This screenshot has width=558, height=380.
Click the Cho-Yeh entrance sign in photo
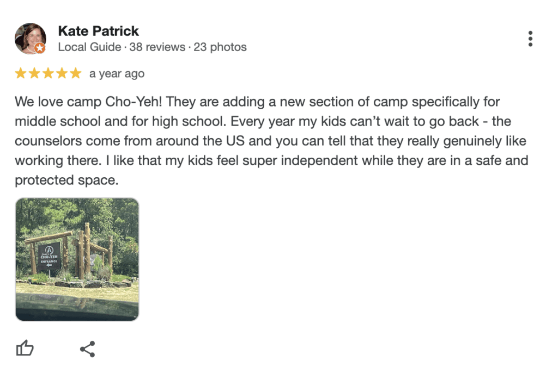click(x=49, y=255)
